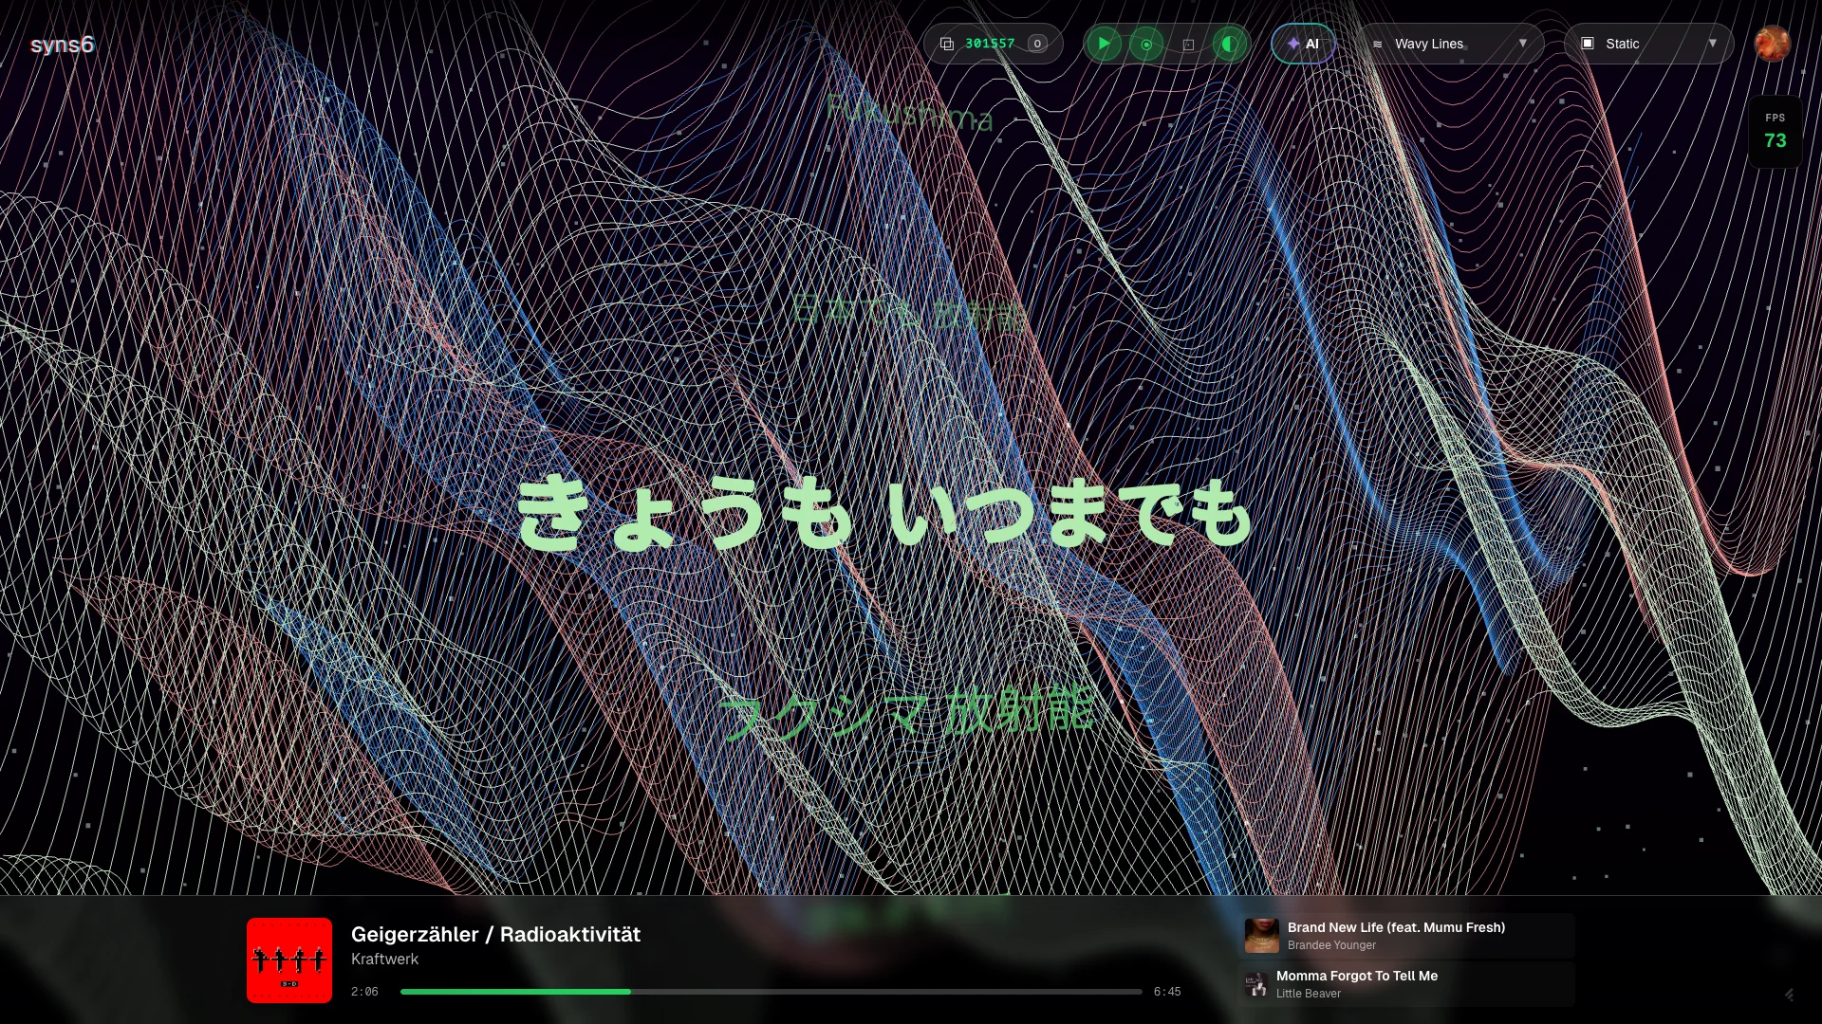1822x1024 pixels.
Task: Open the user profile avatar
Action: (1772, 44)
